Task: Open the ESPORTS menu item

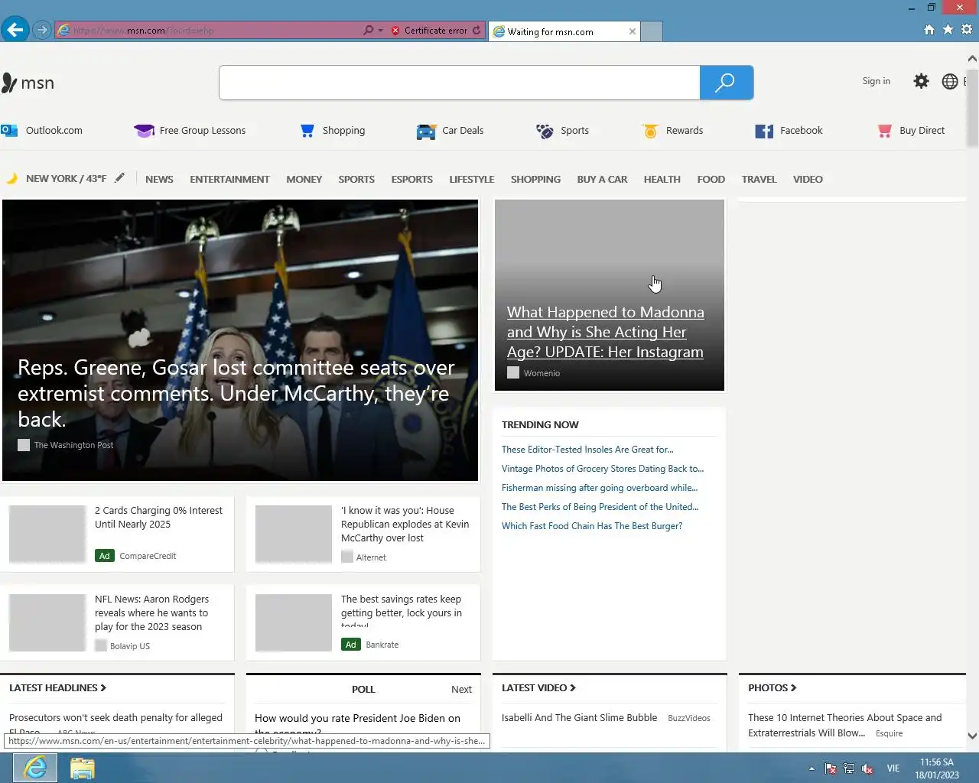Action: click(411, 180)
